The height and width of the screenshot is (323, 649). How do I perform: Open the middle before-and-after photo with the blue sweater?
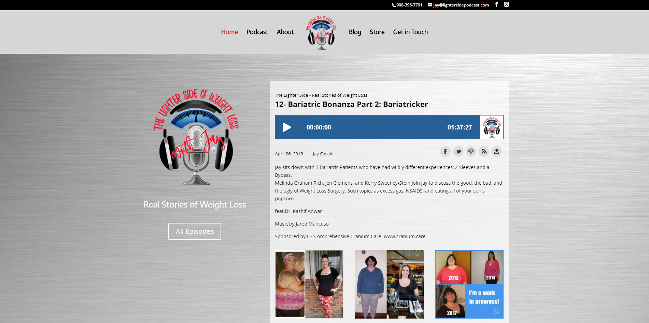click(x=389, y=284)
